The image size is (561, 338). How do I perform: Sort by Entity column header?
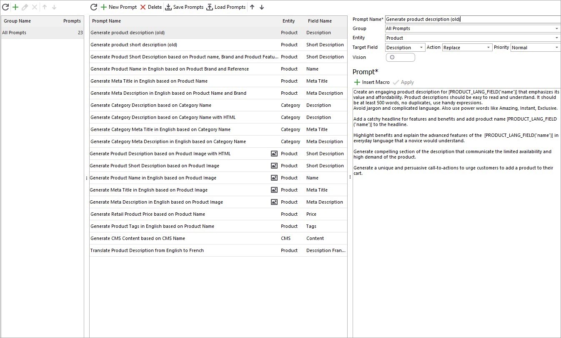pos(288,21)
